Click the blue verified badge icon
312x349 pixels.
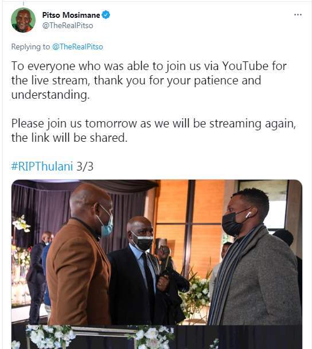click(106, 15)
